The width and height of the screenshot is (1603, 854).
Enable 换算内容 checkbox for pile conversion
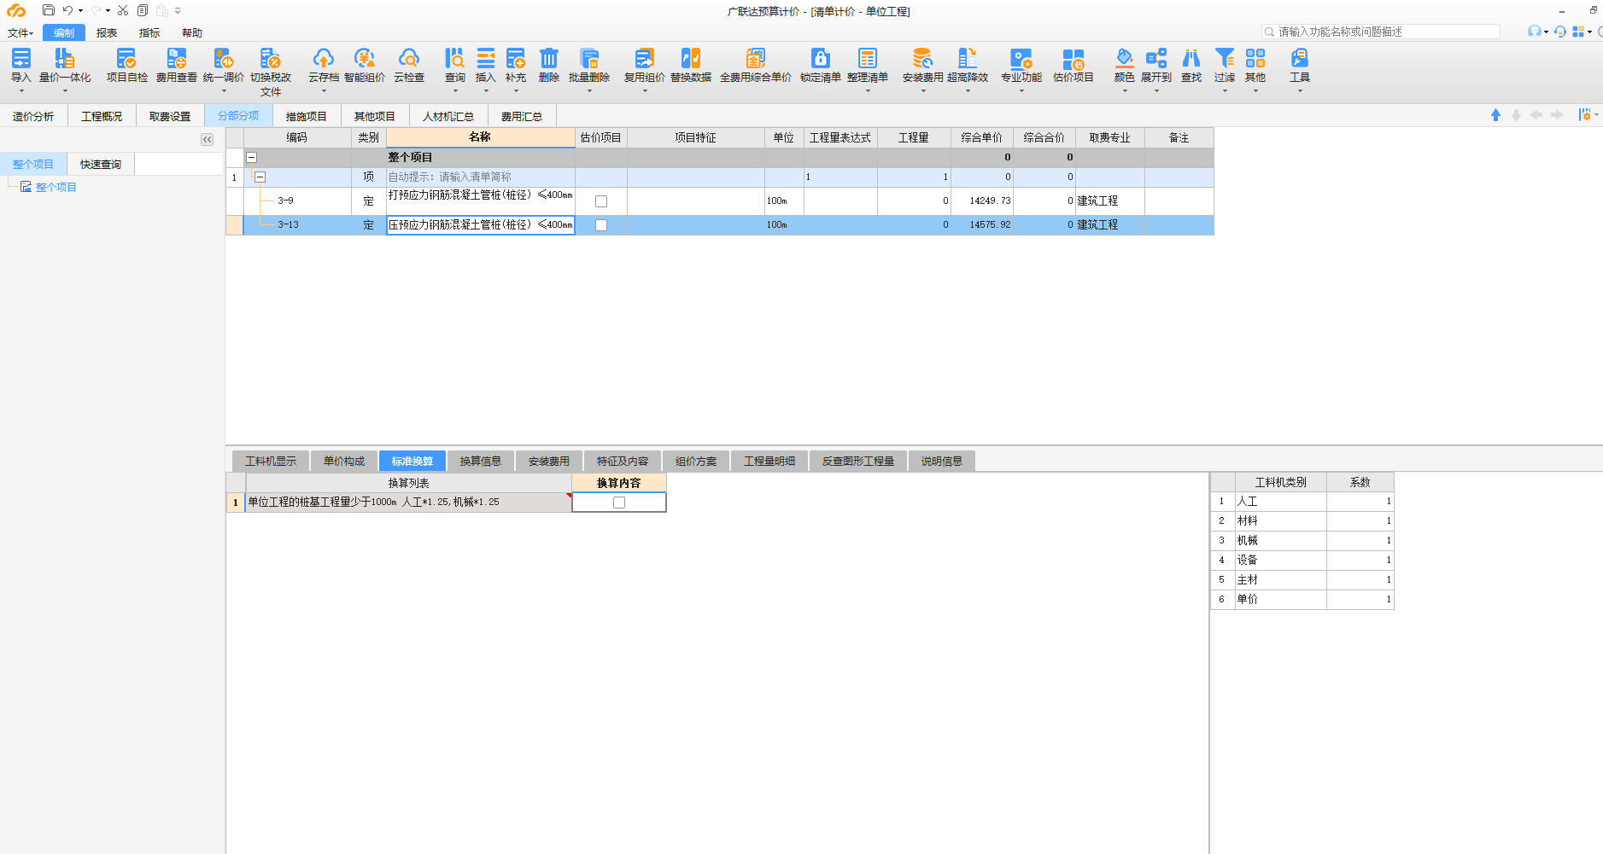(x=619, y=503)
